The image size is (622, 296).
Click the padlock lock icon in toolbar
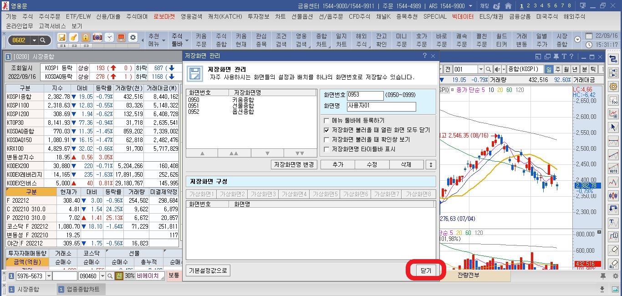86,37
